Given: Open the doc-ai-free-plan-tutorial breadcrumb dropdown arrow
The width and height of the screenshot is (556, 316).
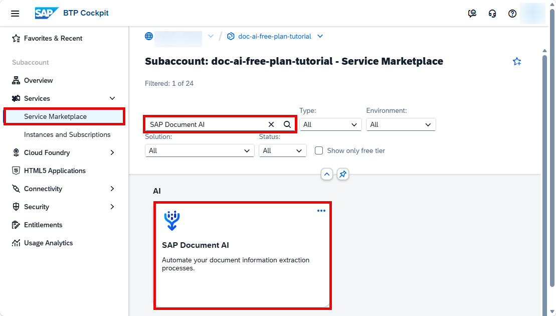Looking at the screenshot, I should click(320, 36).
